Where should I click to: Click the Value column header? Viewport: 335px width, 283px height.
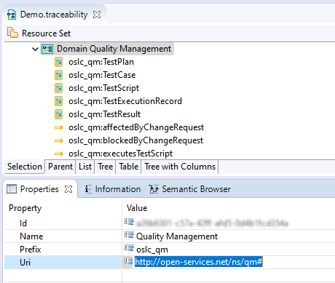point(137,208)
